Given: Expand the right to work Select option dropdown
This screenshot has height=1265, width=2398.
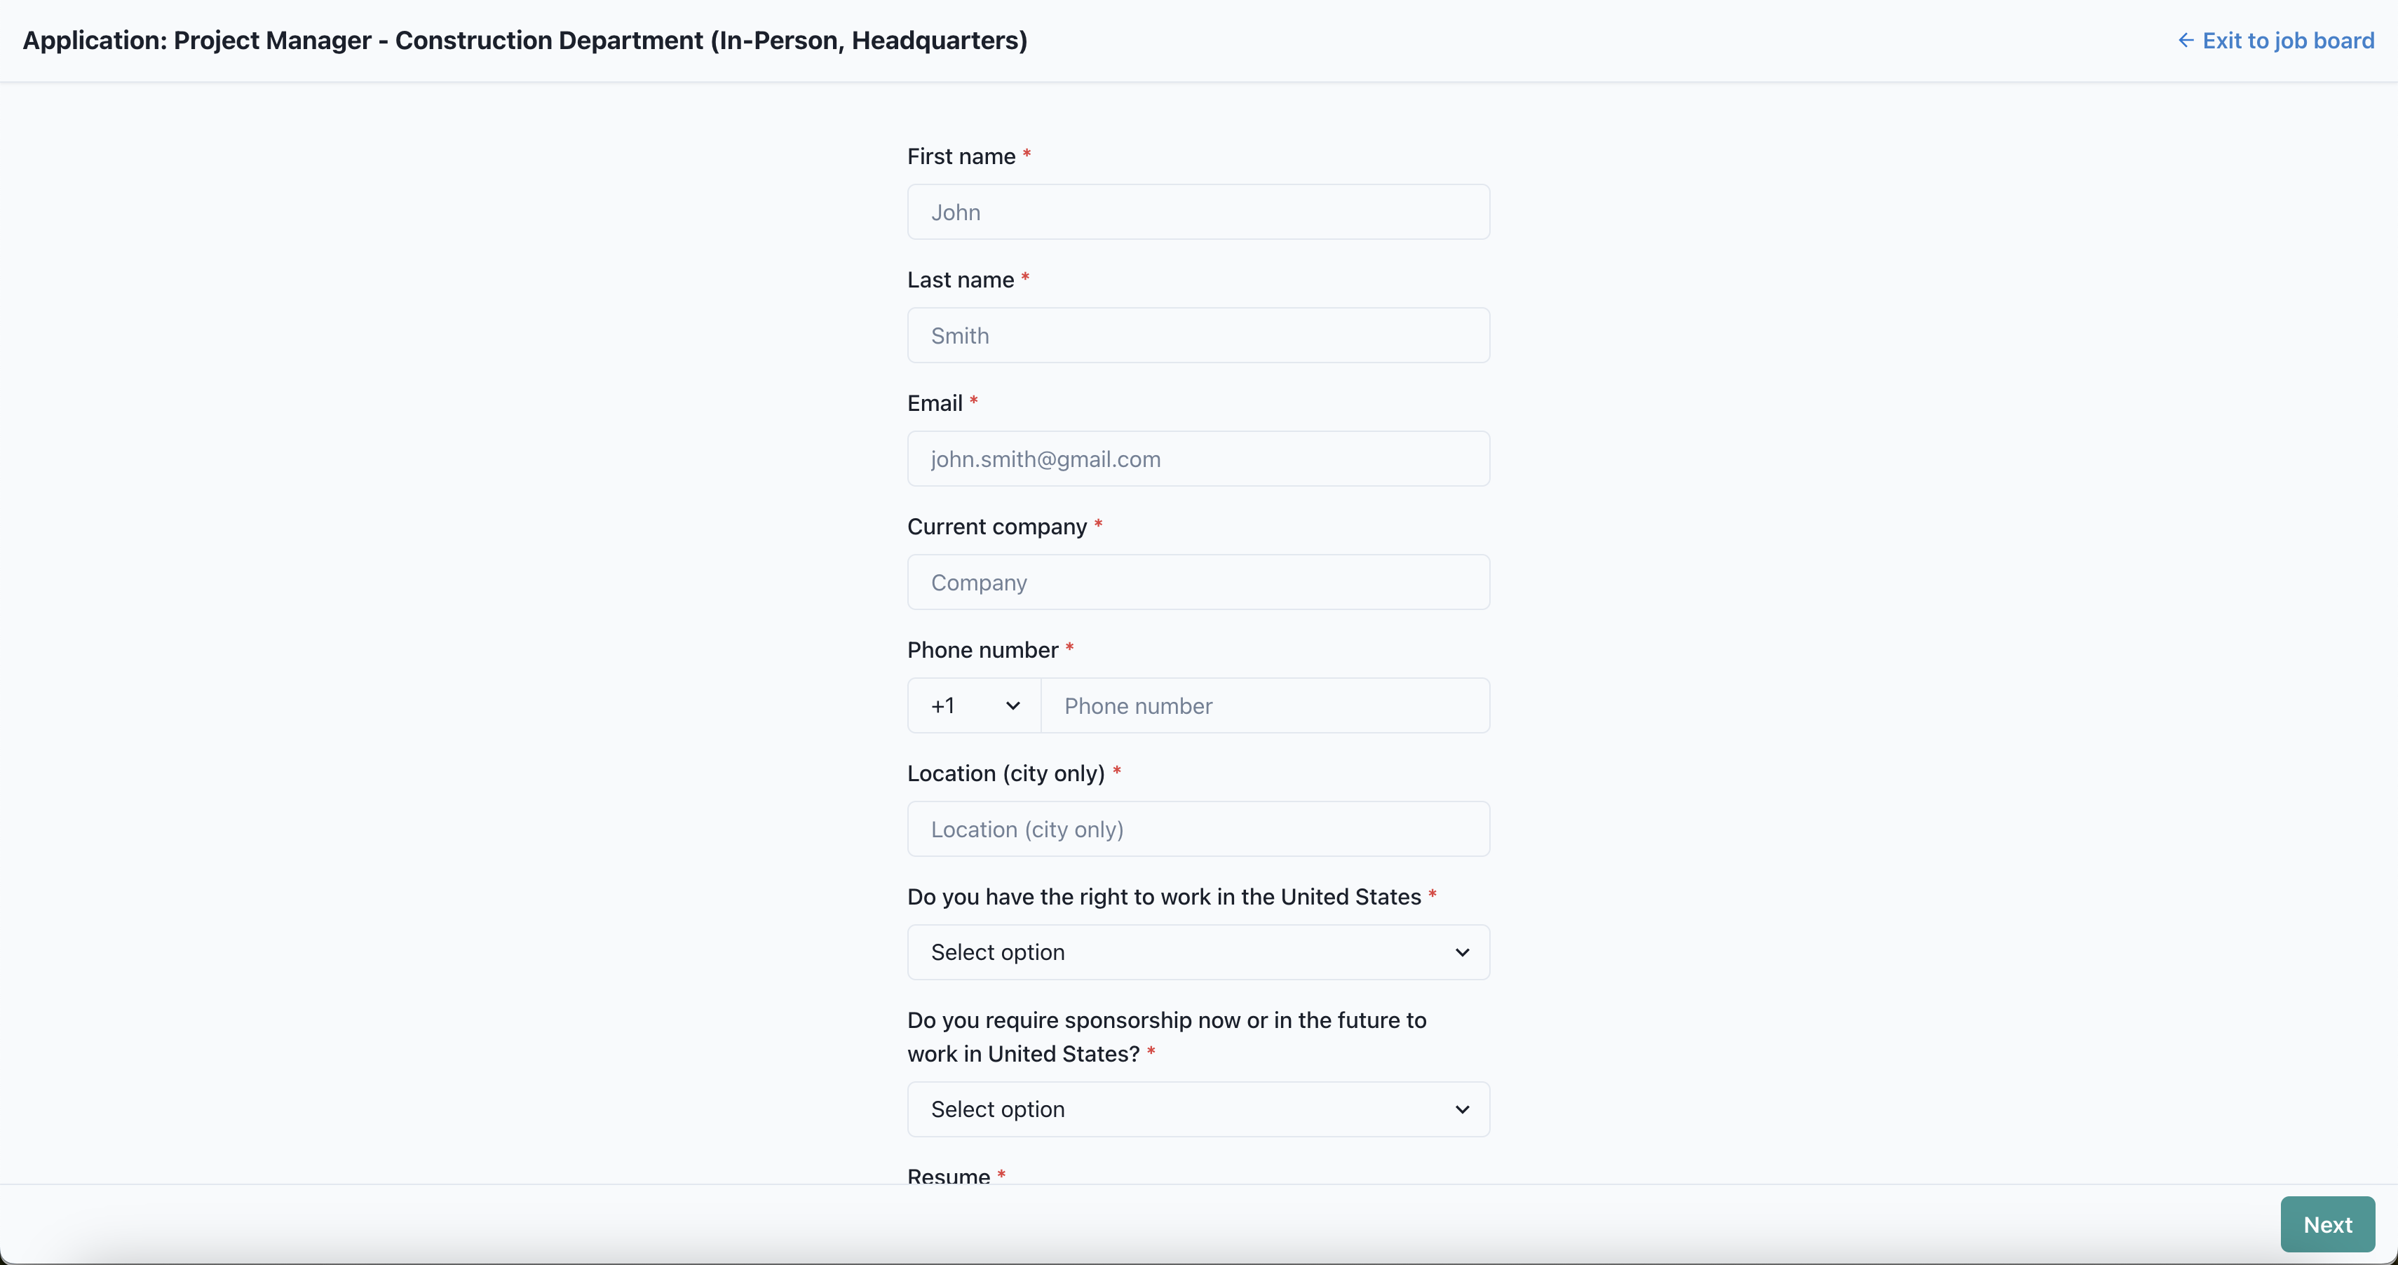Looking at the screenshot, I should point(1197,952).
